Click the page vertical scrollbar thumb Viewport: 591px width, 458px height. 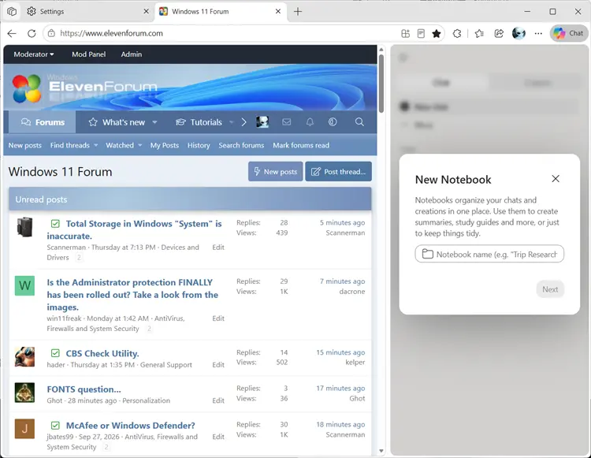click(381, 84)
